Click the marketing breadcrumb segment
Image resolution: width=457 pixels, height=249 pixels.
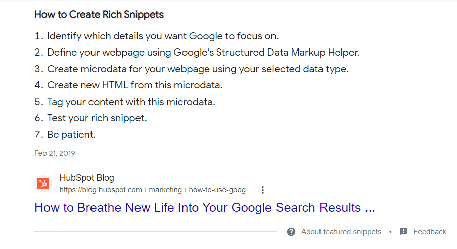(165, 190)
